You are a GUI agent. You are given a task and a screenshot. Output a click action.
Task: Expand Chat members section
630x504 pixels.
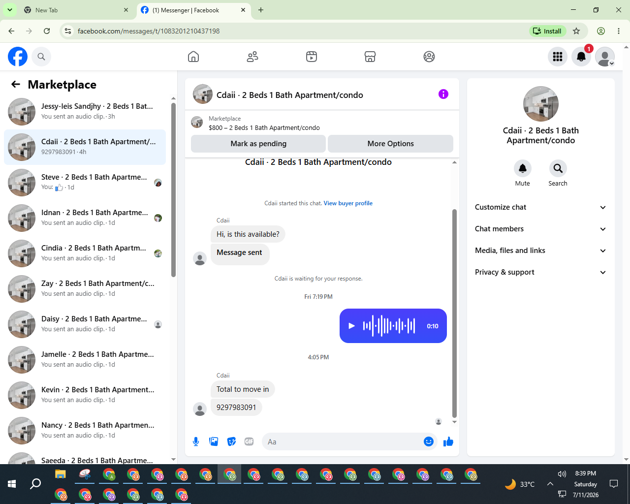(x=541, y=229)
